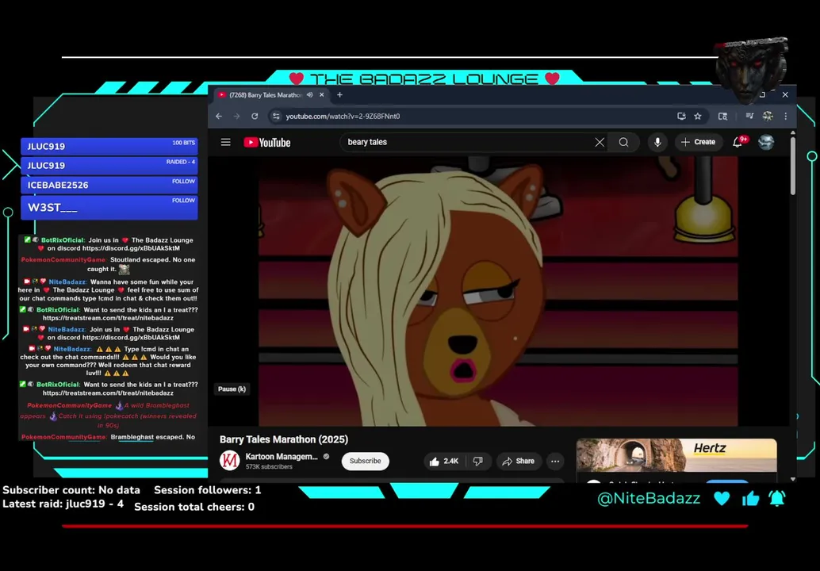Click 'Session followers: 1' text
This screenshot has height=571, width=820.
point(207,490)
